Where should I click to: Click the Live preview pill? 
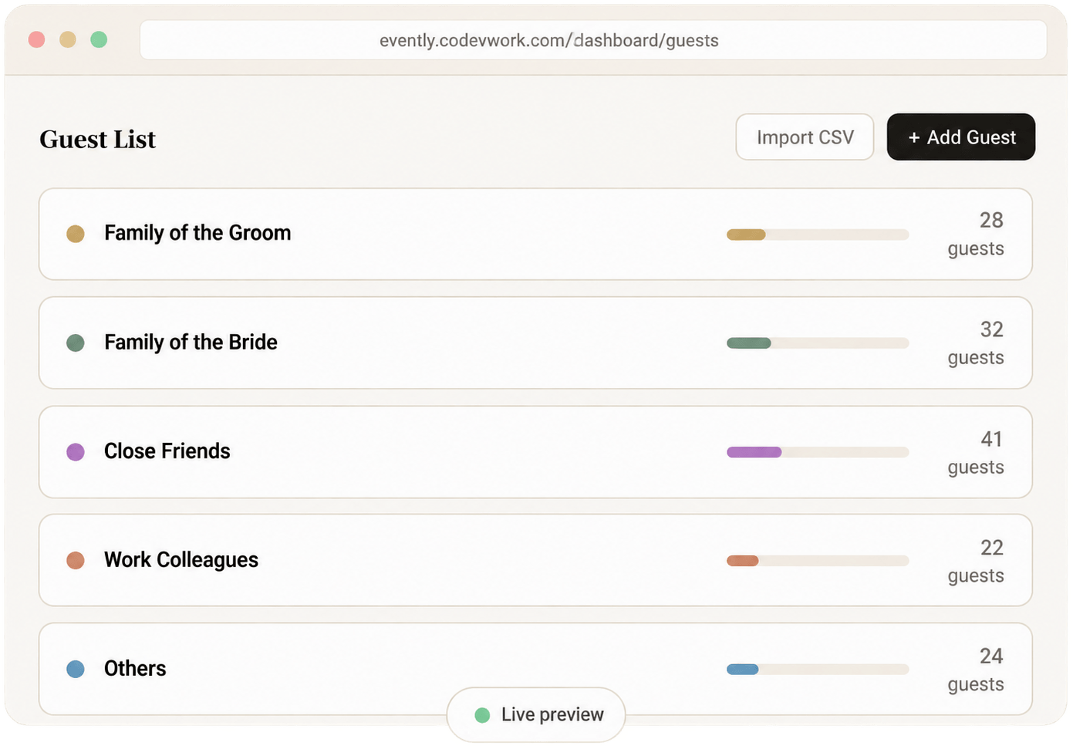536,715
